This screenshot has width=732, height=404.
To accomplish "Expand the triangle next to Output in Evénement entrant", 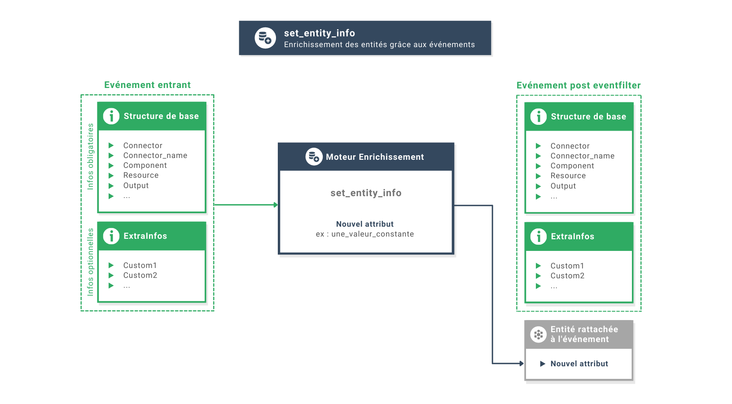I will 111,186.
